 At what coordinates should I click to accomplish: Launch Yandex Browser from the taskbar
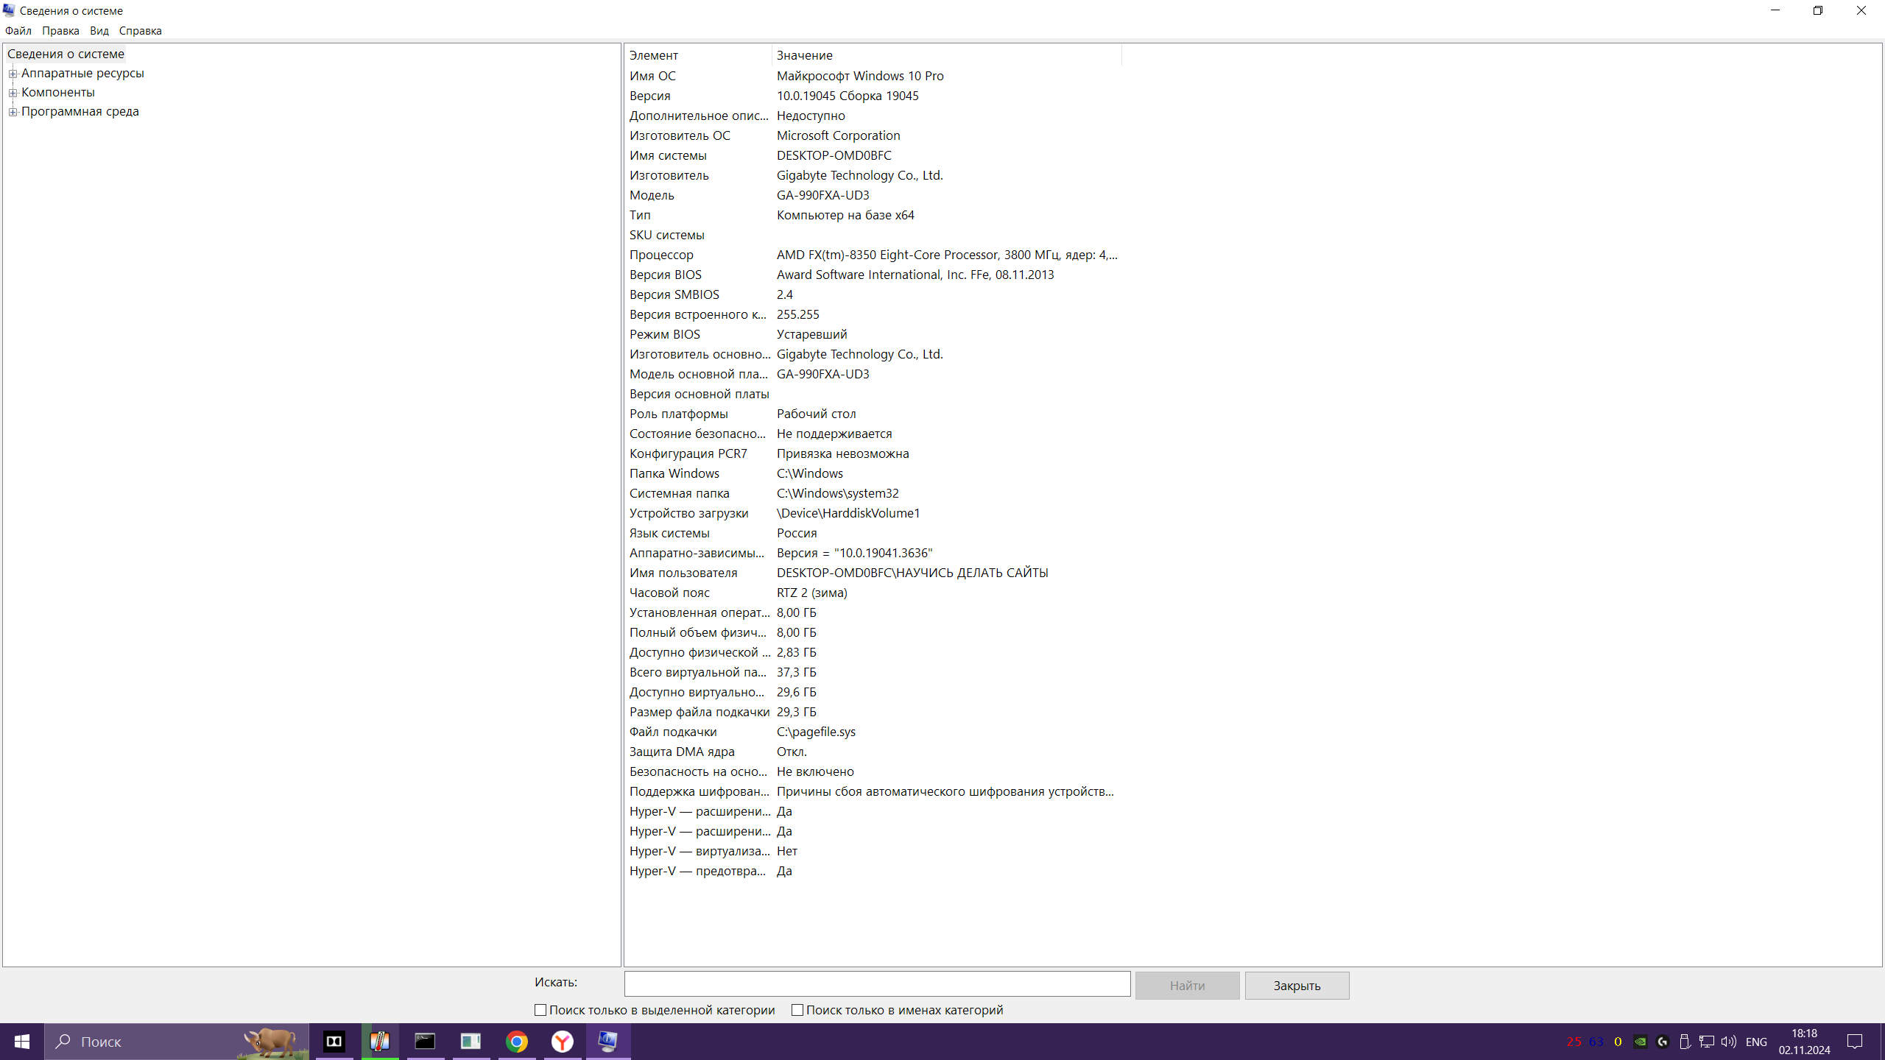[563, 1041]
